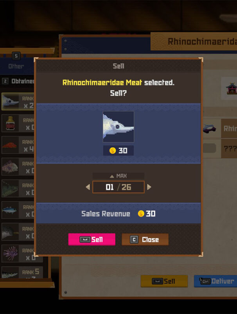Viewport: 237px width, 314px height.
Task: Click the shrine icon in recipe panel
Action: [231, 88]
